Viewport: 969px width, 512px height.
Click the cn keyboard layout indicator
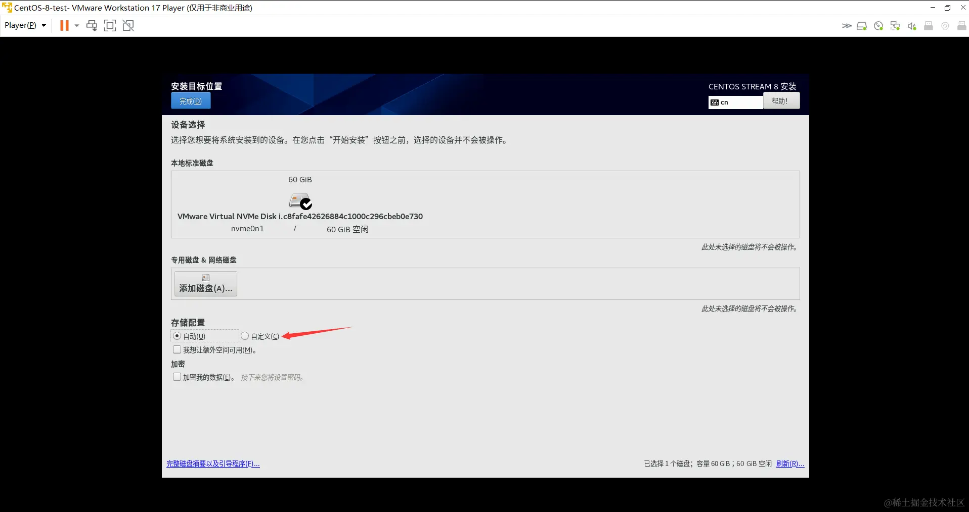point(735,102)
